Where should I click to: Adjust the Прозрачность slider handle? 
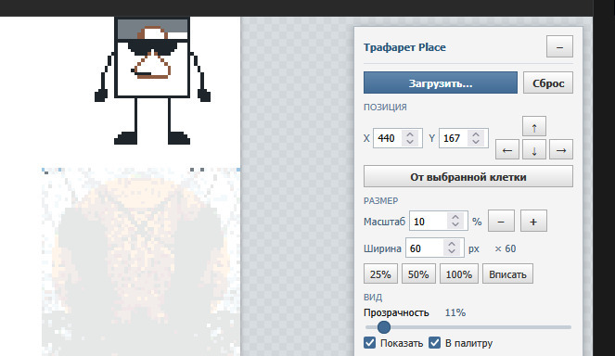384,327
